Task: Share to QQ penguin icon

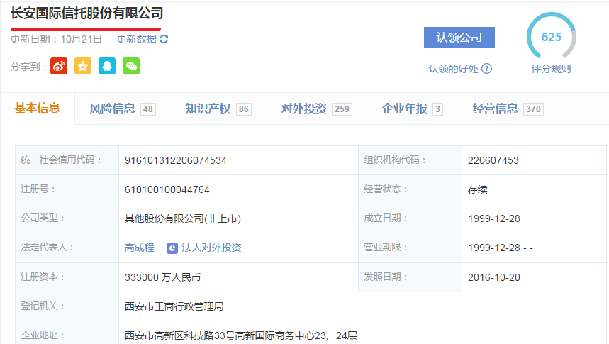Action: (107, 66)
